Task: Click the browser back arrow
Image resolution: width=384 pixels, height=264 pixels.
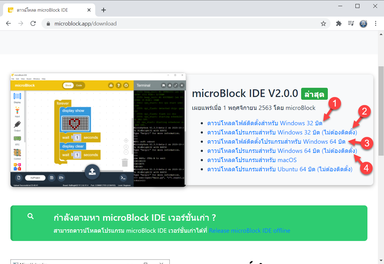Action: [9, 24]
